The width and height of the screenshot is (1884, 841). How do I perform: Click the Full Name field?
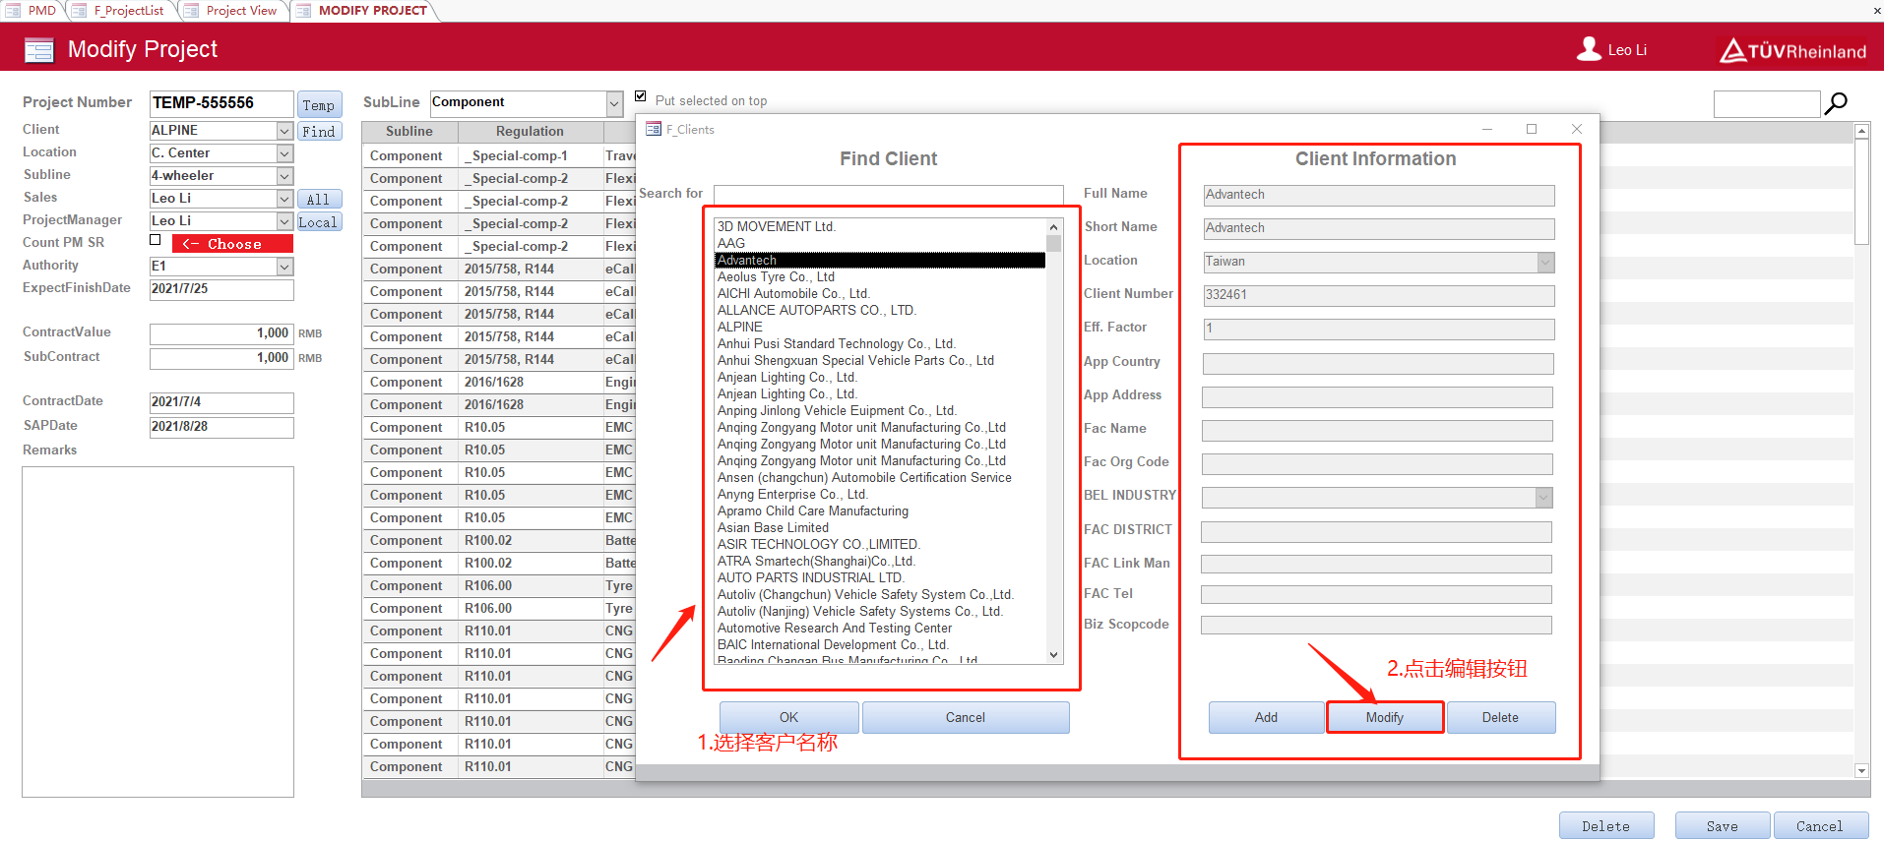[x=1378, y=196]
